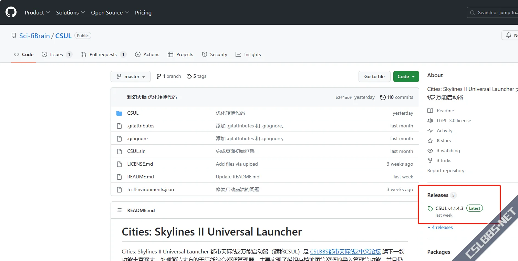Switch to the Pull requests tab
This screenshot has width=518, height=261.
click(x=104, y=54)
